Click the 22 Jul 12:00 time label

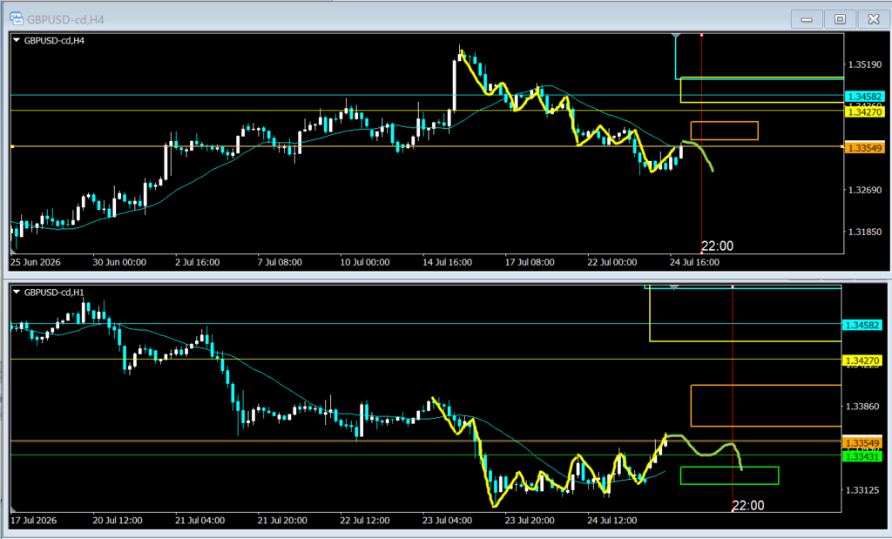(365, 520)
